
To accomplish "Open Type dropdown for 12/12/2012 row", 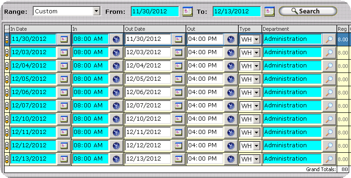I will 257,146.
